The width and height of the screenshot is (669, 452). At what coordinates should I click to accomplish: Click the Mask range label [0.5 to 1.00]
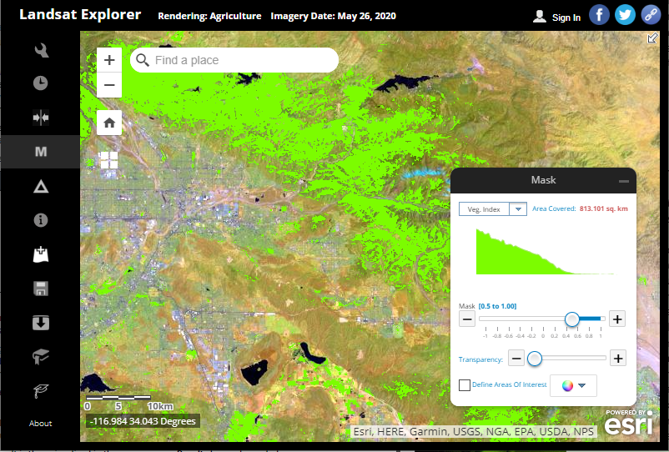(497, 306)
